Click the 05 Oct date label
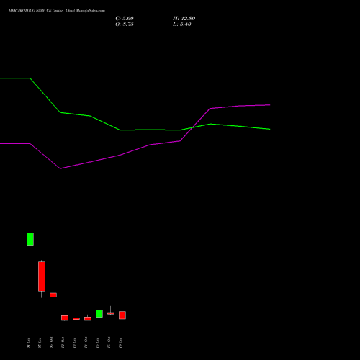 [x=40, y=343]
